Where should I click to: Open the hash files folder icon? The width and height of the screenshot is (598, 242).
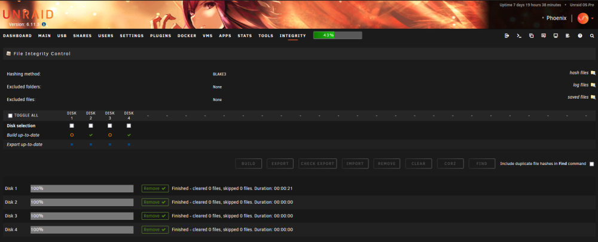click(x=593, y=72)
